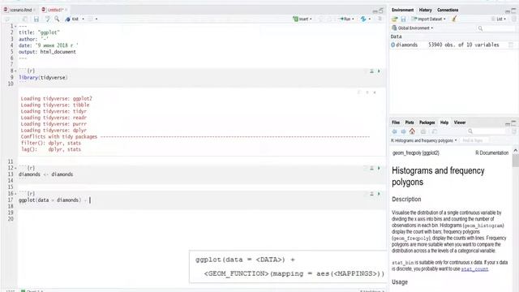Open the Viewer tab
Screen dimensions: 519x292
(x=460, y=122)
